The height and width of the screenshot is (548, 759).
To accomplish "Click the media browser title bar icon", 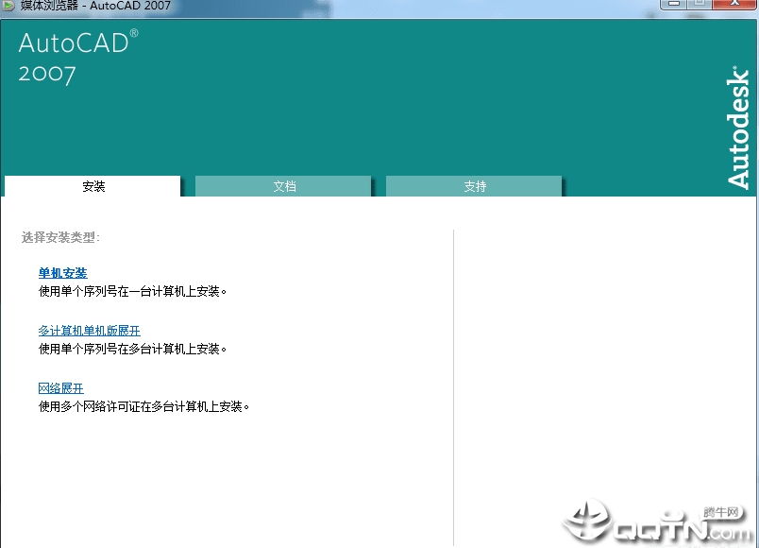I will point(8,6).
